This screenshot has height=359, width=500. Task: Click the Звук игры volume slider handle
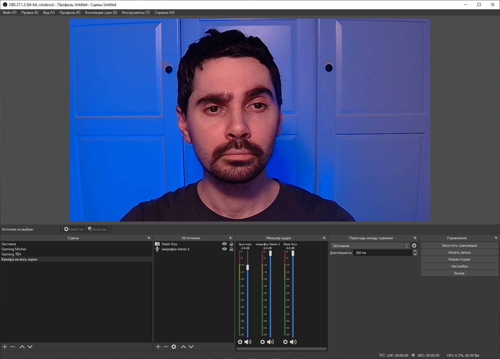(x=248, y=267)
